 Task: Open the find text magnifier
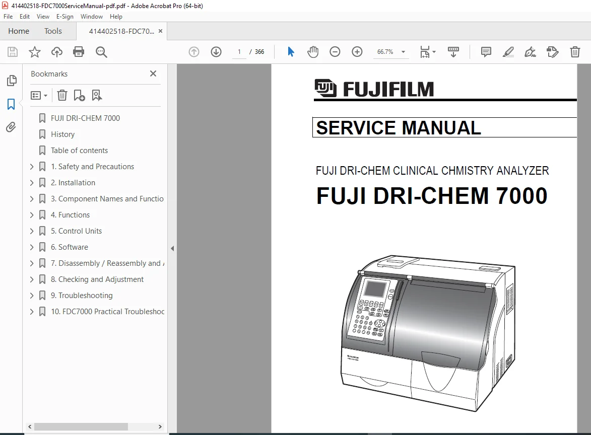click(101, 51)
